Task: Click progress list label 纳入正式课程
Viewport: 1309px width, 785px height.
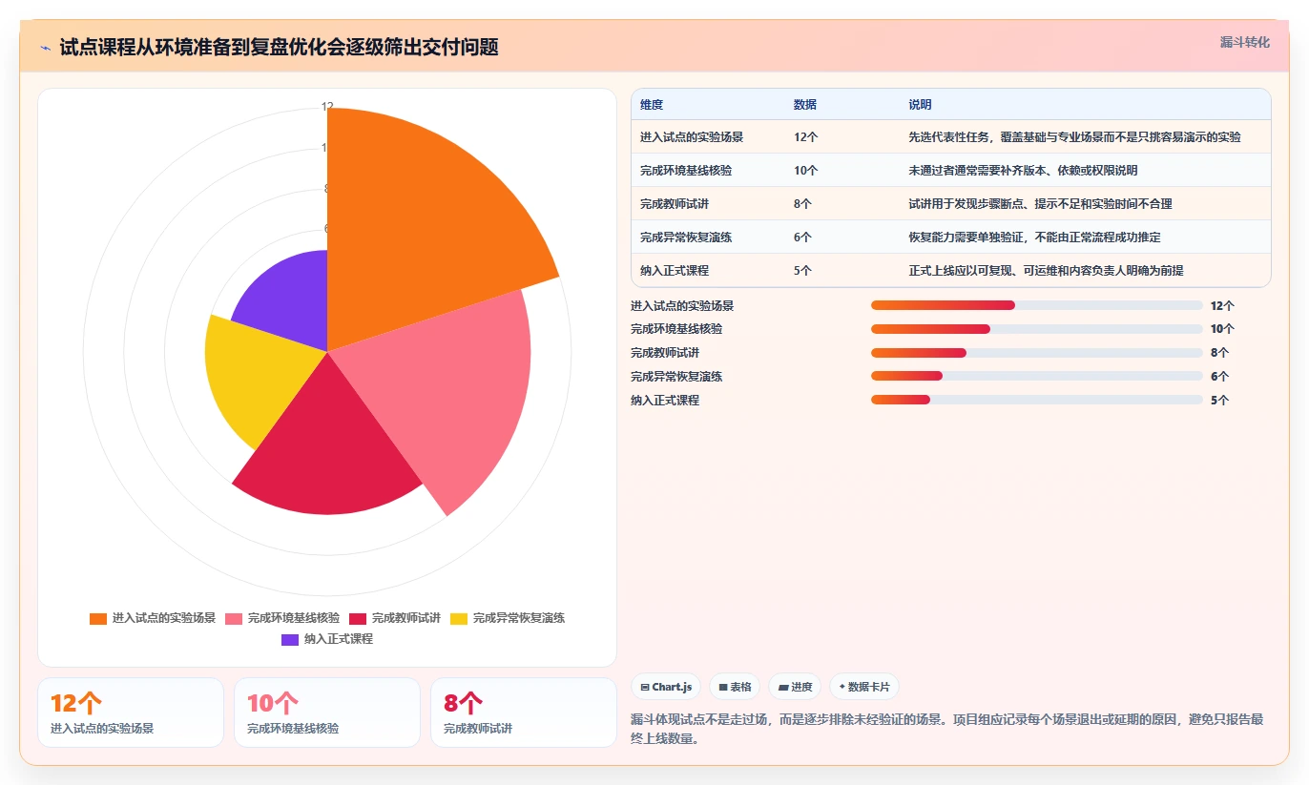Action: (x=665, y=401)
